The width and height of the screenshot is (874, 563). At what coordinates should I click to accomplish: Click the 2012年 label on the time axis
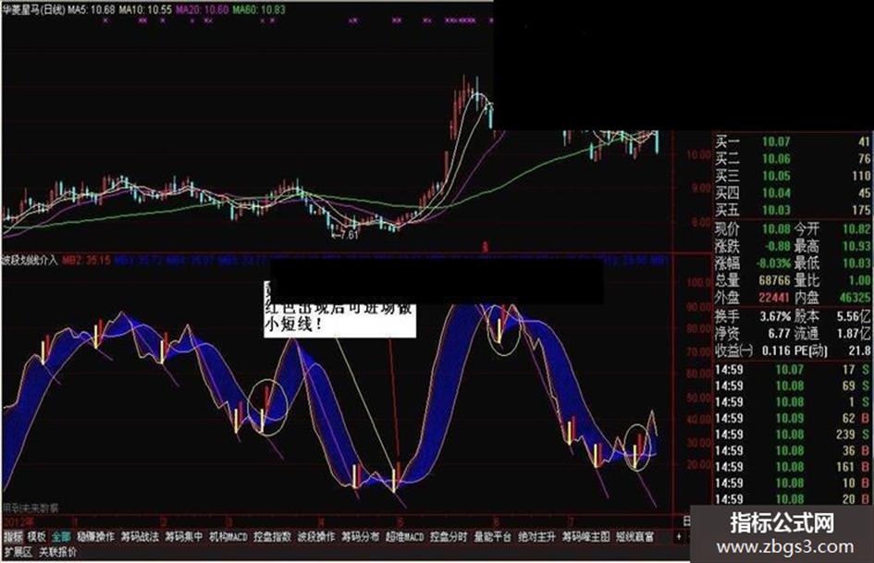click(x=18, y=521)
